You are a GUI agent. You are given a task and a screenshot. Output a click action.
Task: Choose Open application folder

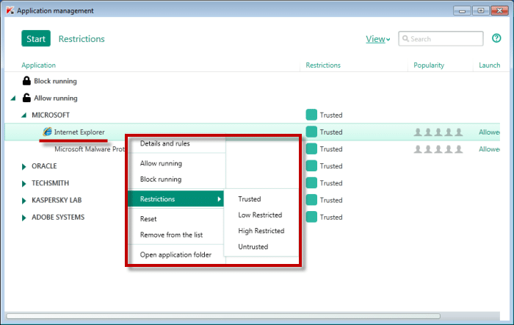(175, 254)
